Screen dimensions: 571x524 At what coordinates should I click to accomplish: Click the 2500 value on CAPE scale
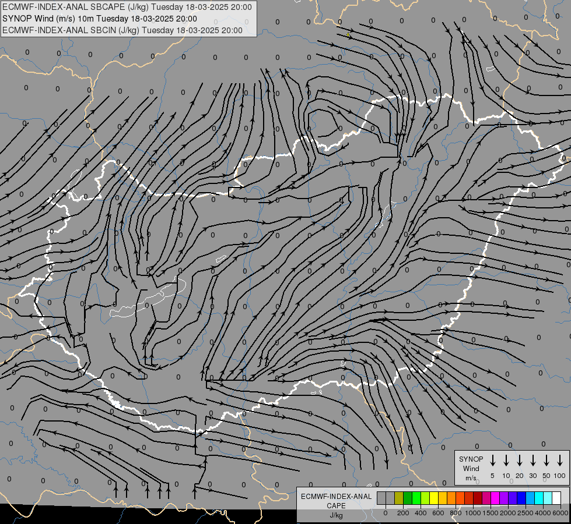(526, 513)
